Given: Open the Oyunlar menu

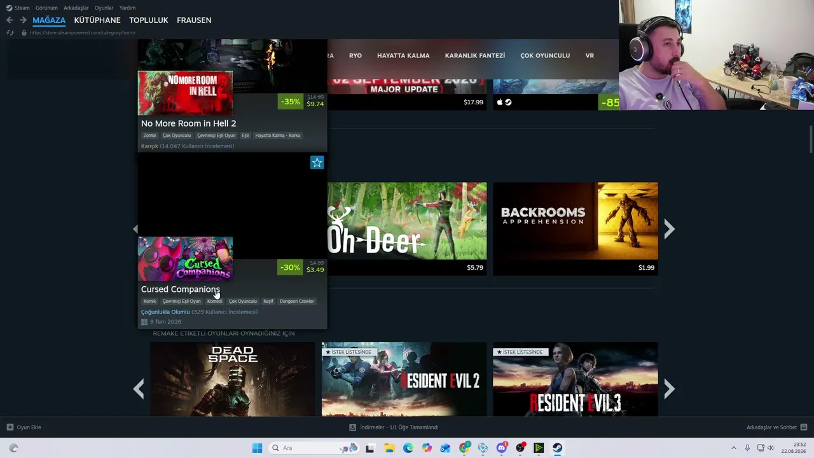Looking at the screenshot, I should 104,8.
